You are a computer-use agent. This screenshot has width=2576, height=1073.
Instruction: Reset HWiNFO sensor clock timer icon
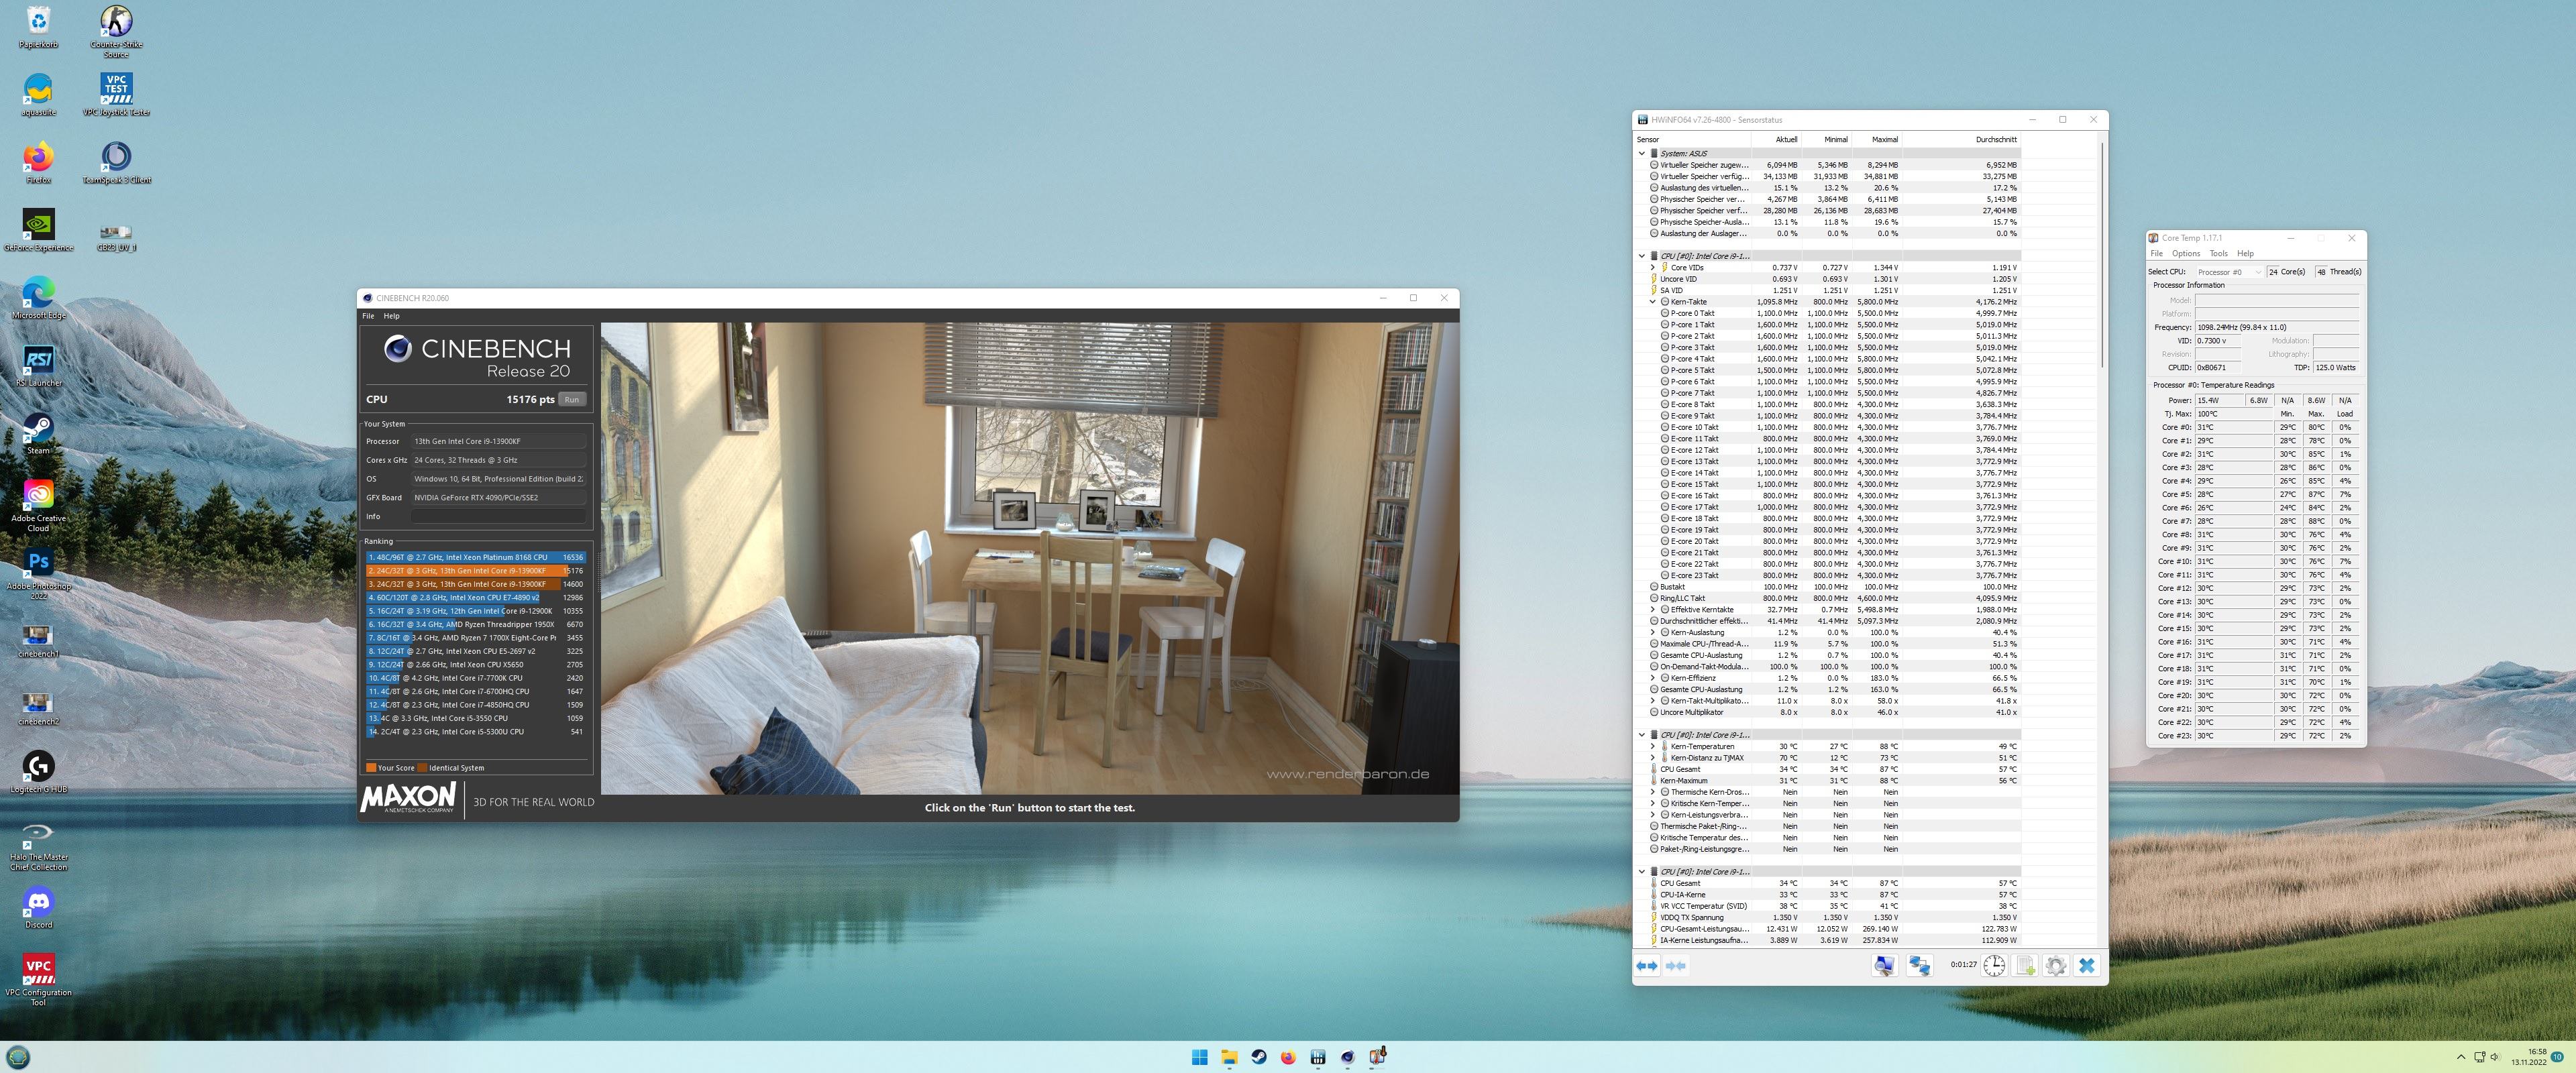[1994, 965]
